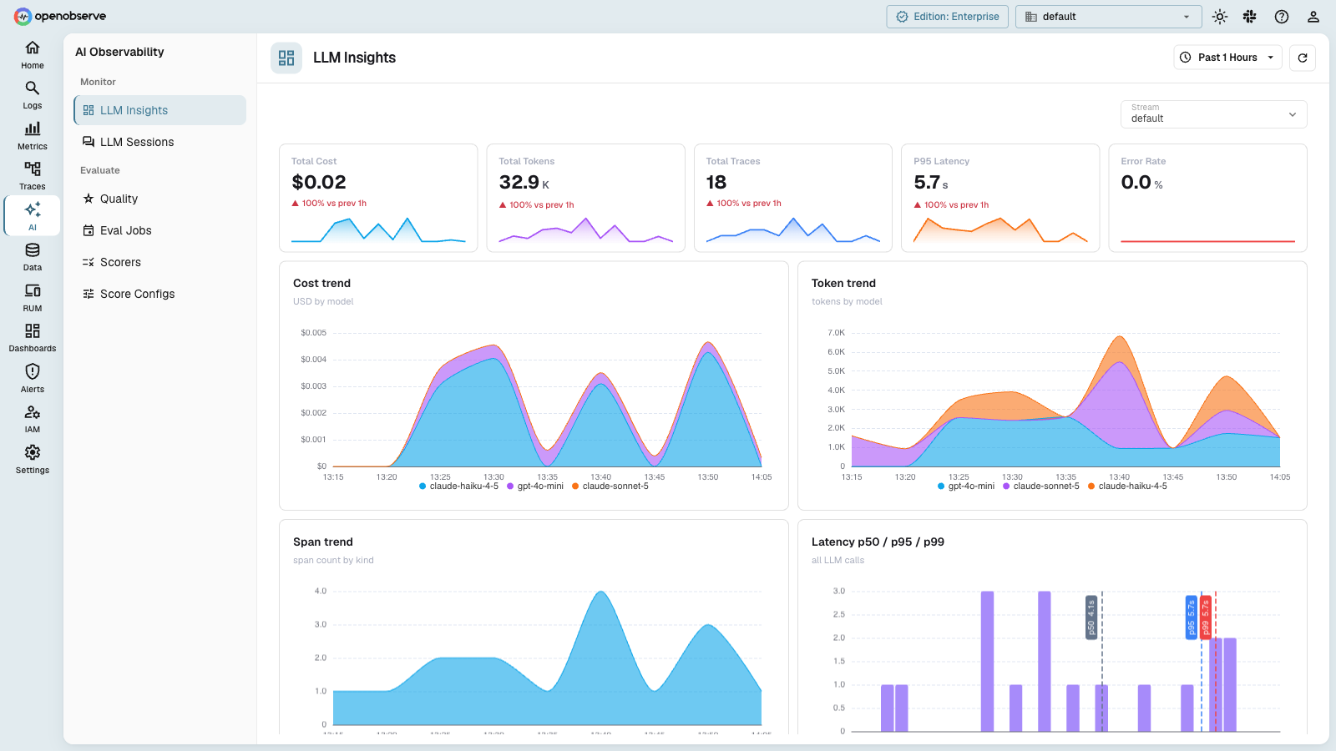
Task: Click the Cost trend chart title
Action: pyautogui.click(x=321, y=284)
